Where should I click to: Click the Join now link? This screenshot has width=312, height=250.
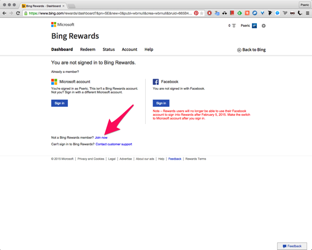[101, 138]
